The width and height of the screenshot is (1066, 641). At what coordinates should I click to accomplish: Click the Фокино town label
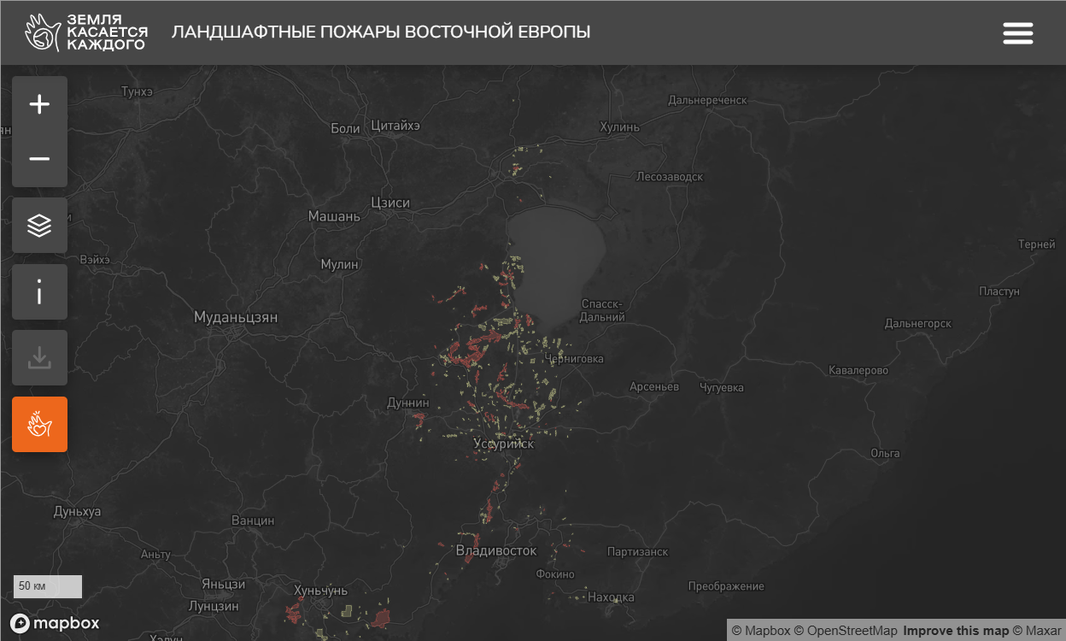coord(555,574)
